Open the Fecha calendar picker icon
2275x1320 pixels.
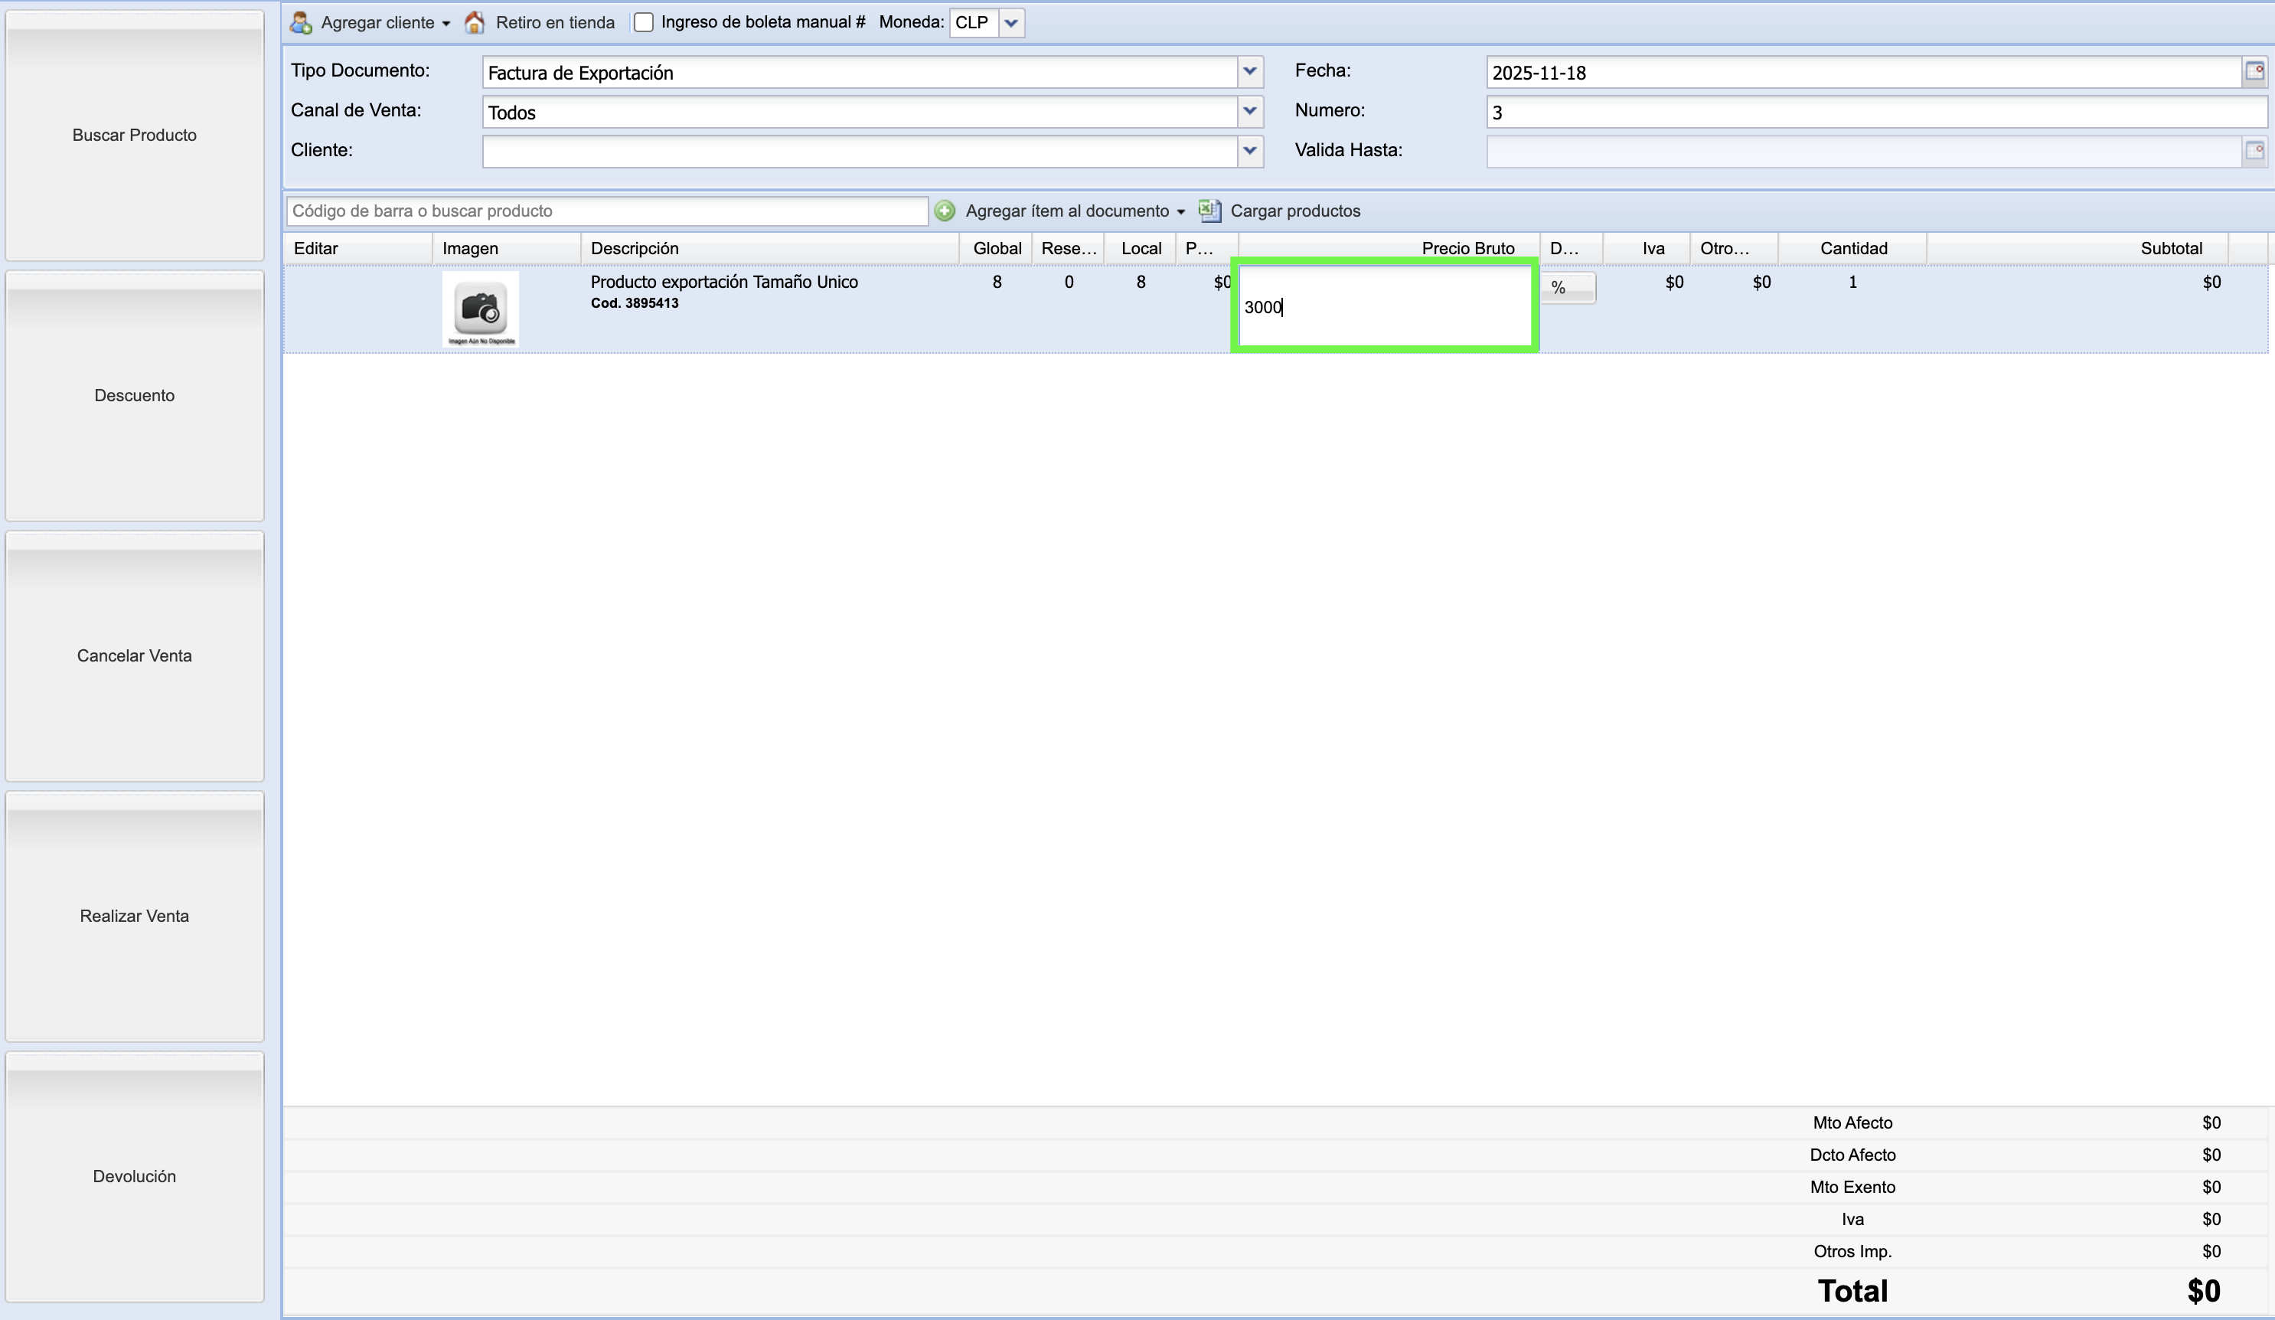click(2254, 71)
